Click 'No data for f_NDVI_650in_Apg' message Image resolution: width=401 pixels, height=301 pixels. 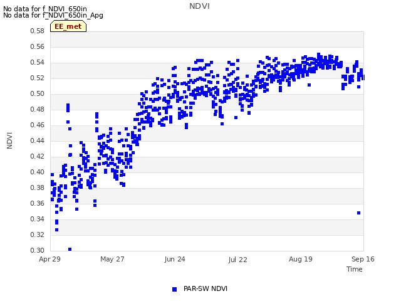click(53, 15)
